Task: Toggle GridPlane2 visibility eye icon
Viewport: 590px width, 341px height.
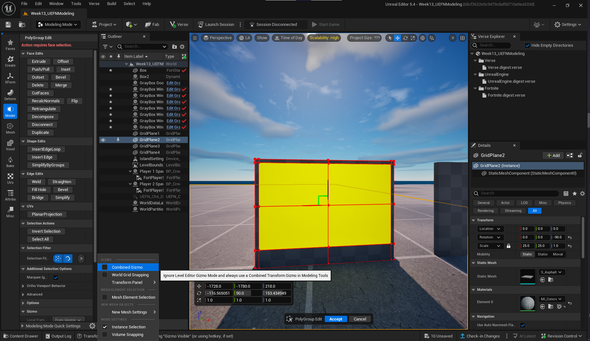Action: coord(103,140)
